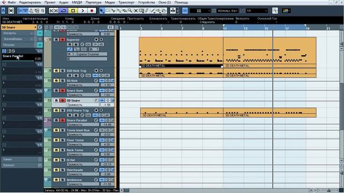Toggle Snap to Zero Crossing icon

click(x=275, y=11)
